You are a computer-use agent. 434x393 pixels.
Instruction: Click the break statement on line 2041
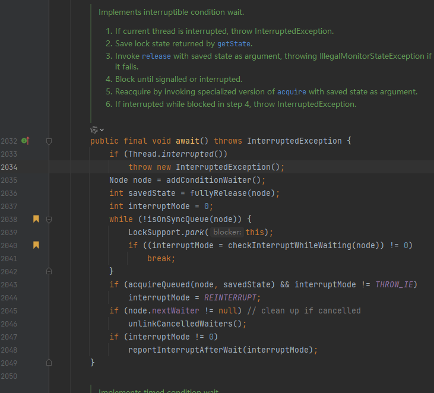[x=161, y=258]
